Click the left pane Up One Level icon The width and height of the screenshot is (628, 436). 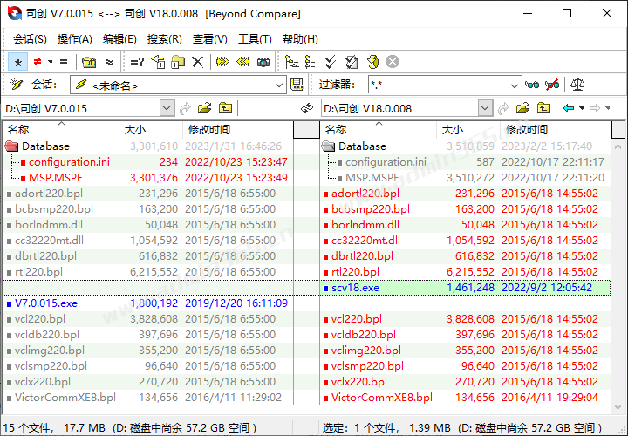pyautogui.click(x=226, y=108)
